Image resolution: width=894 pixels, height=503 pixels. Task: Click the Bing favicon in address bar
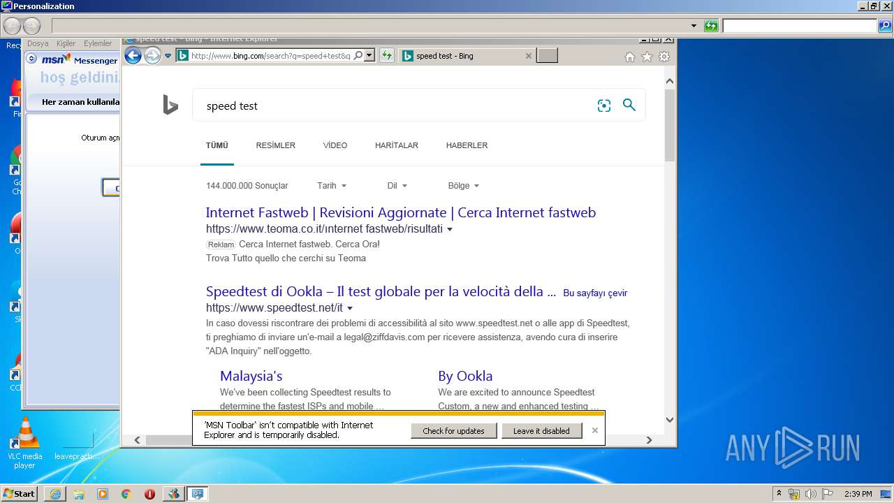tap(182, 56)
